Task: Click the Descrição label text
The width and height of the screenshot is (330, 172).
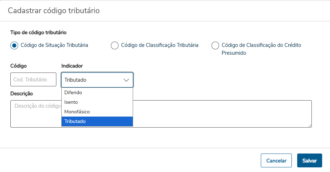Action: [21, 93]
